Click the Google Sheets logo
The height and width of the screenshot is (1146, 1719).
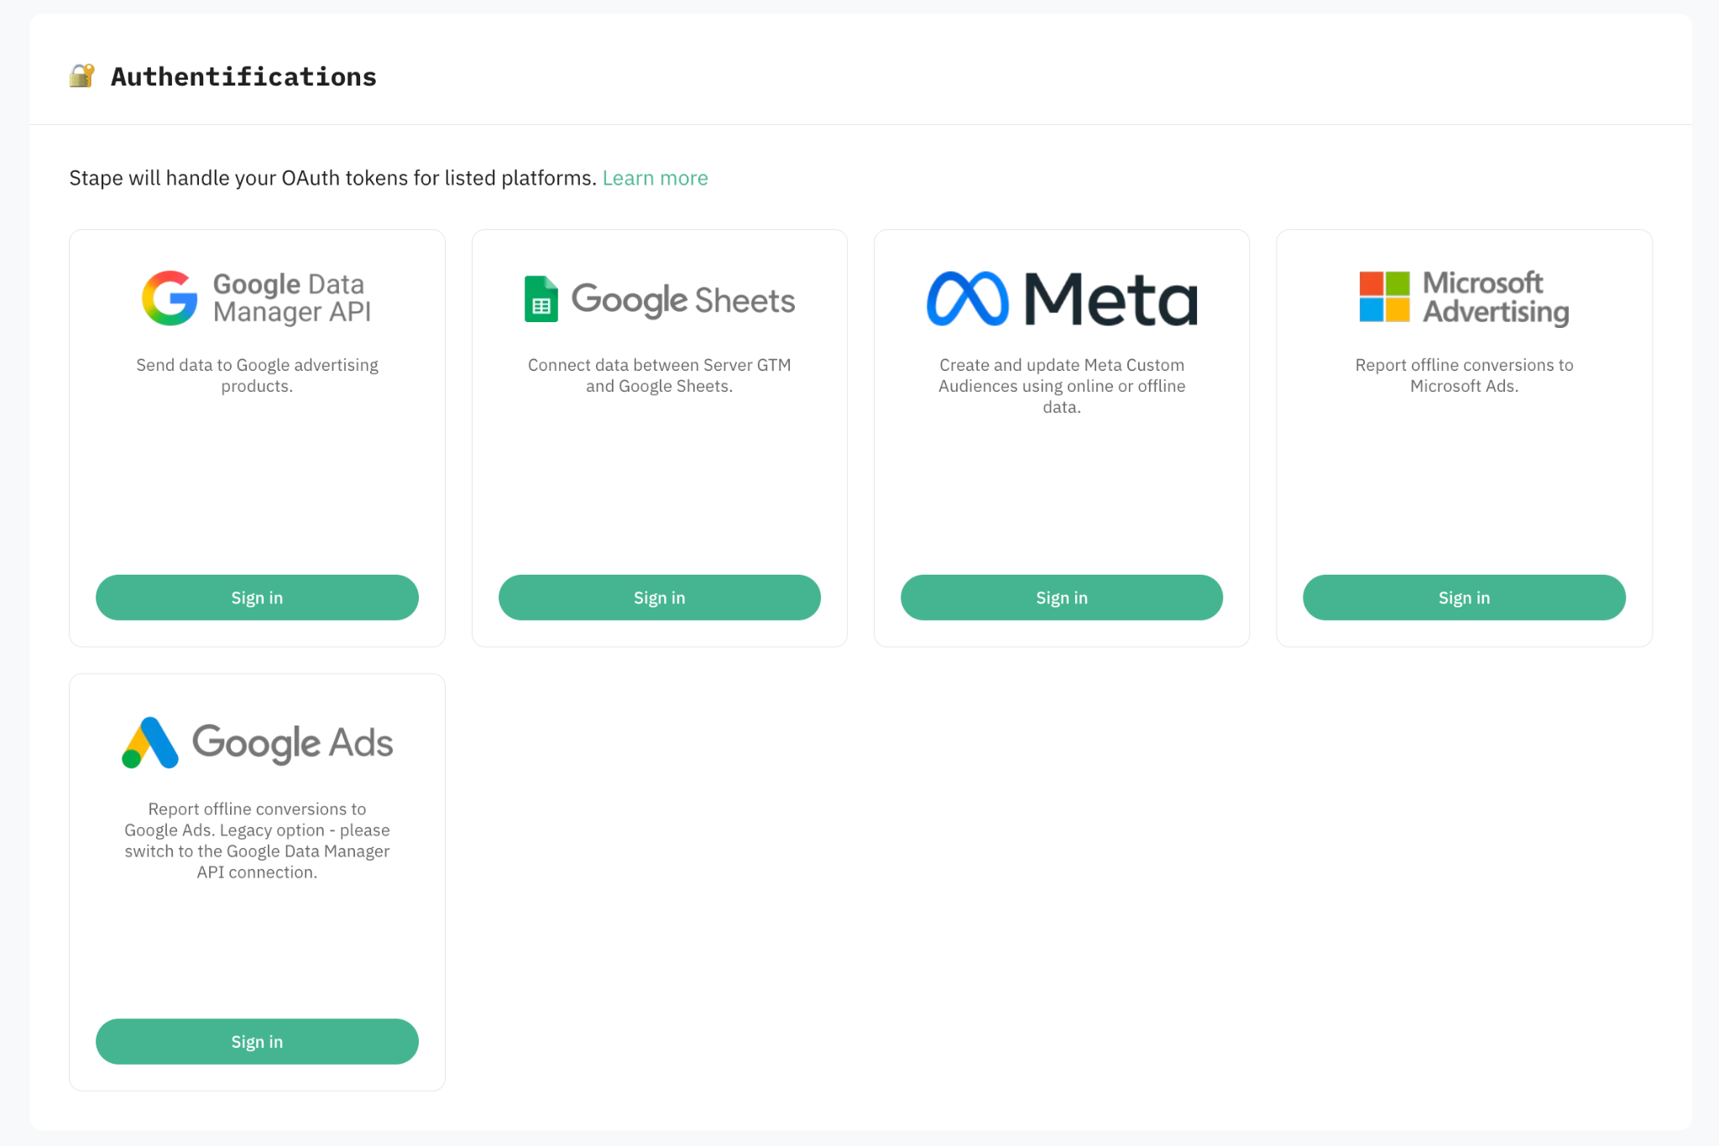[x=659, y=299]
